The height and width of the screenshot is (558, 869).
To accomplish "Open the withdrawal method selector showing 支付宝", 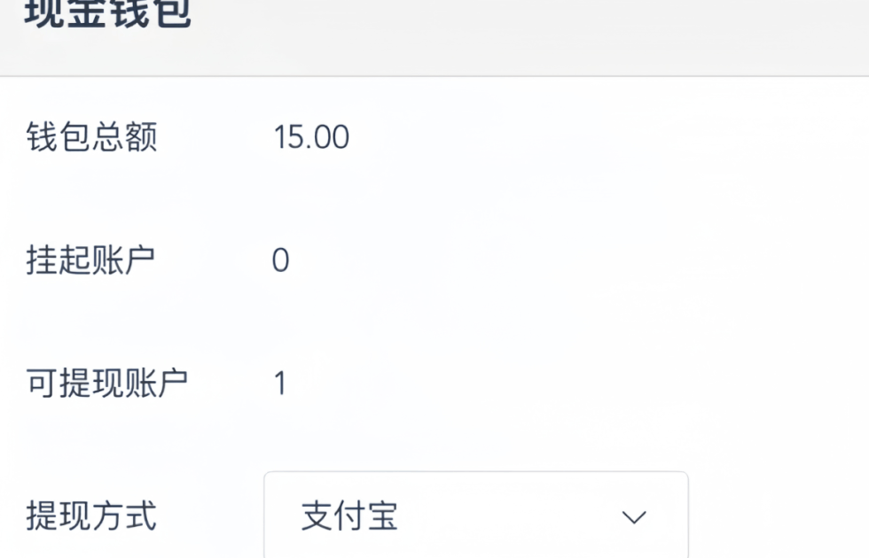I will coord(475,516).
